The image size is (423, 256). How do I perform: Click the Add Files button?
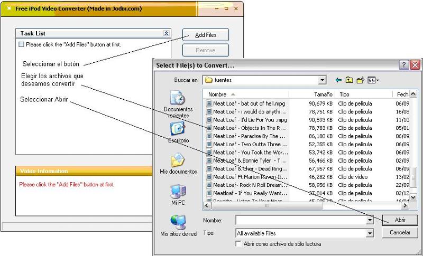[x=206, y=35]
